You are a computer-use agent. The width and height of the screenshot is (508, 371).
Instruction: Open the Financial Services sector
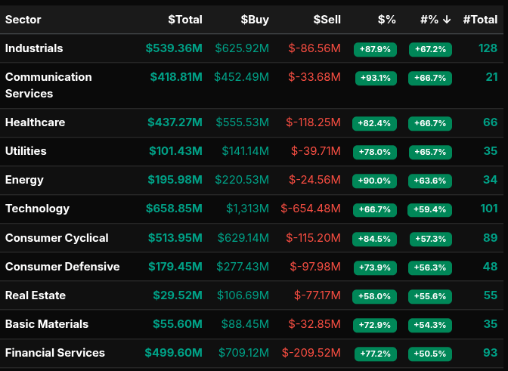[x=55, y=353]
